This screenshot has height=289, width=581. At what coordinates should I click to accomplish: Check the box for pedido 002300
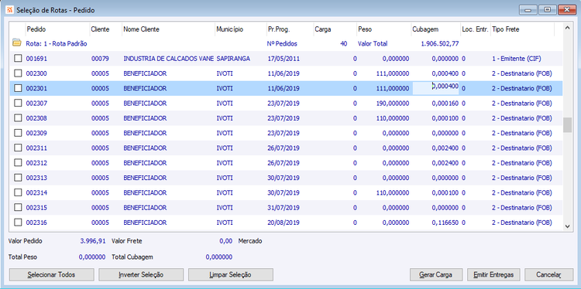point(18,73)
